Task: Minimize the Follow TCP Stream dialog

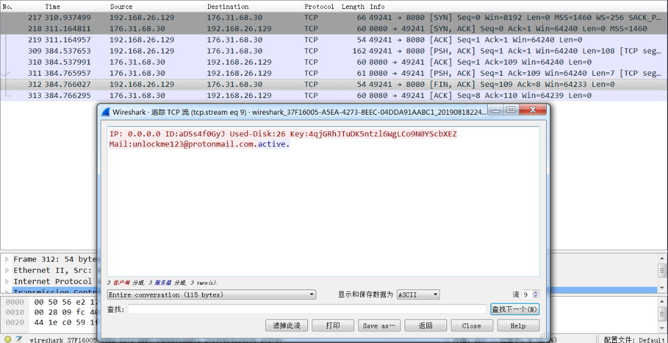Action: coord(497,110)
